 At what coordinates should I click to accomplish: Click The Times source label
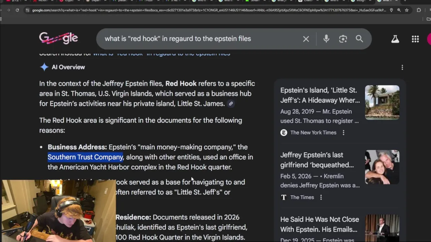pyautogui.click(x=302, y=197)
